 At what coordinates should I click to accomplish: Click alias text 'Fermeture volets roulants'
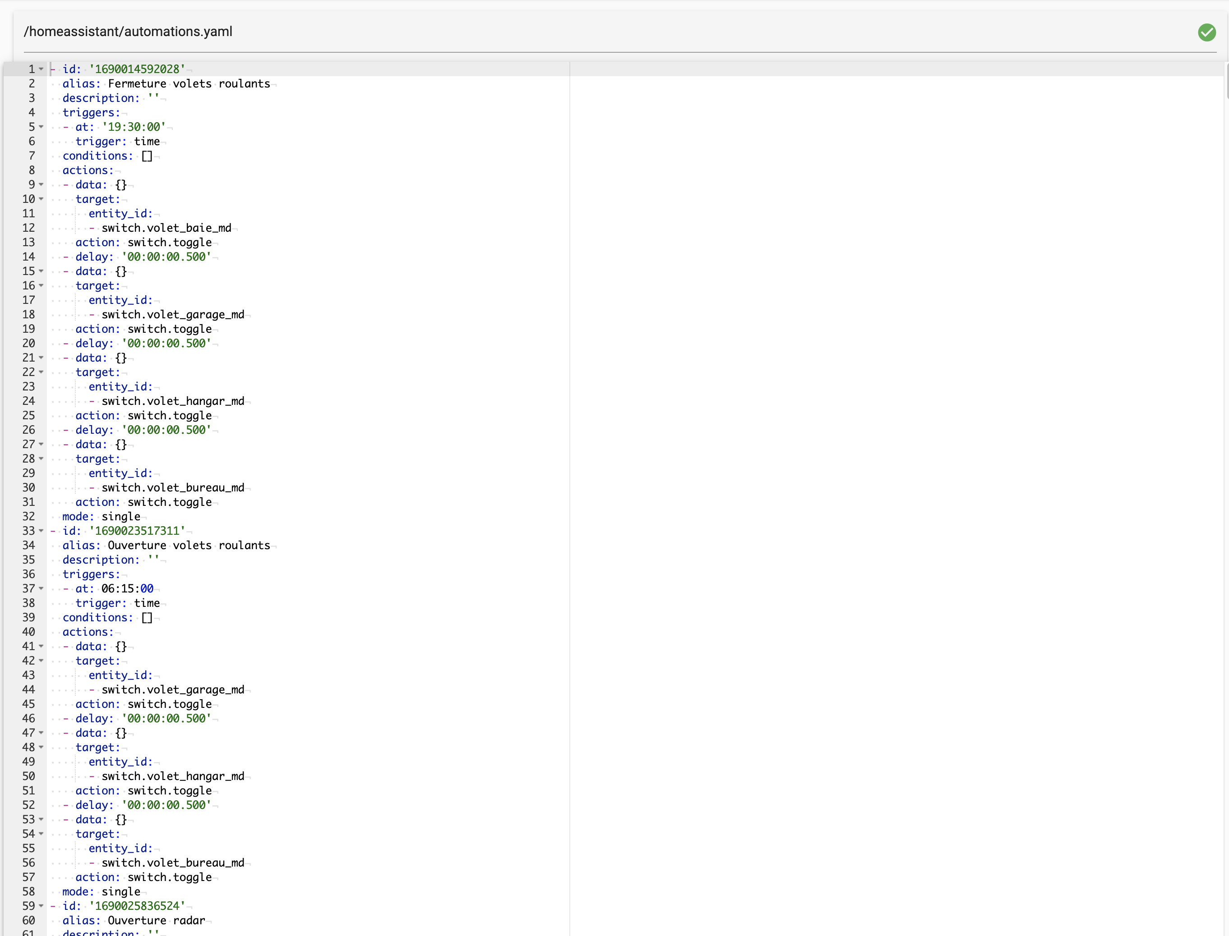(x=189, y=83)
